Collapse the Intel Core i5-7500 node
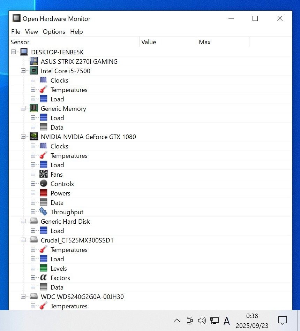This screenshot has width=300, height=331. coord(23,71)
